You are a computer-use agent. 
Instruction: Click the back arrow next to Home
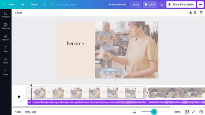[x=4, y=4]
